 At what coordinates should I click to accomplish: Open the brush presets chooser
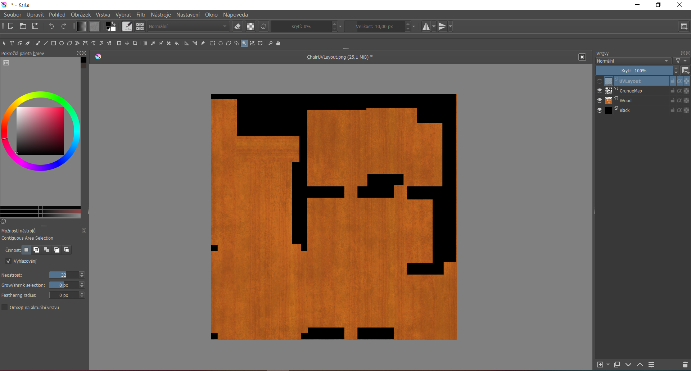140,26
